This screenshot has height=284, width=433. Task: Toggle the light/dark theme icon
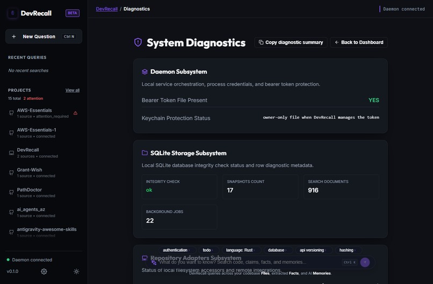click(76, 272)
